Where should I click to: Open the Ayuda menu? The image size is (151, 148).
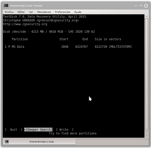pos(78,12)
